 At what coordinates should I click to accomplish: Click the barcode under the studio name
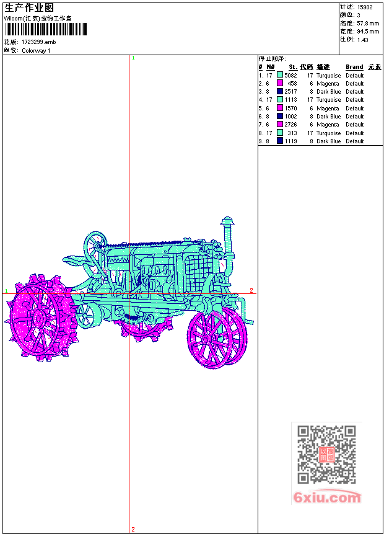tap(46, 29)
